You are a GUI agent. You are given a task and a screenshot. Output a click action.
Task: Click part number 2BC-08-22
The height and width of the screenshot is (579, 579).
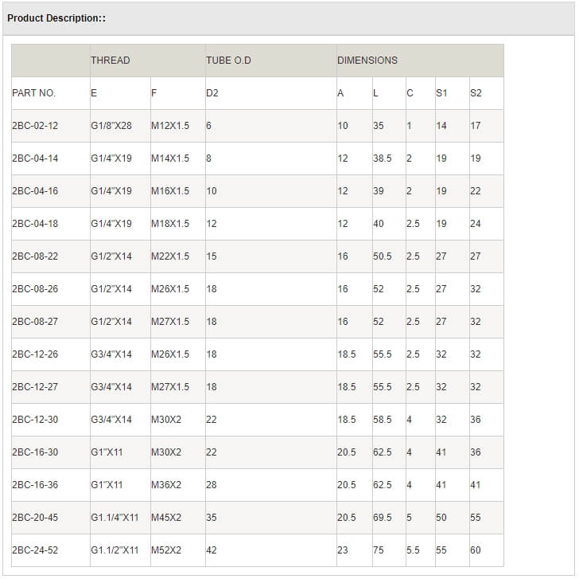[x=35, y=256]
